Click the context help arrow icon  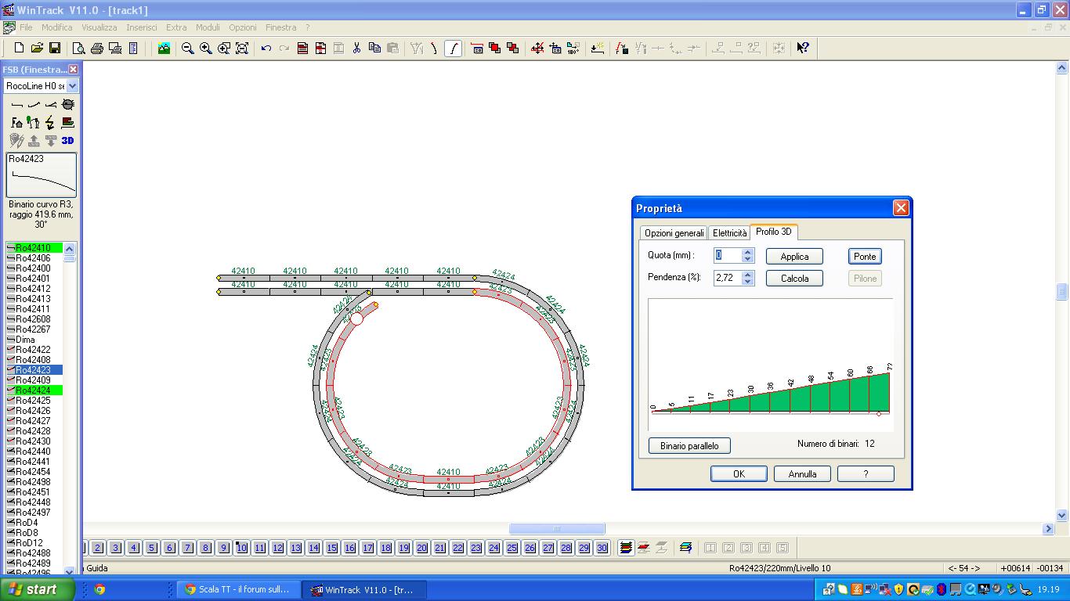click(803, 48)
